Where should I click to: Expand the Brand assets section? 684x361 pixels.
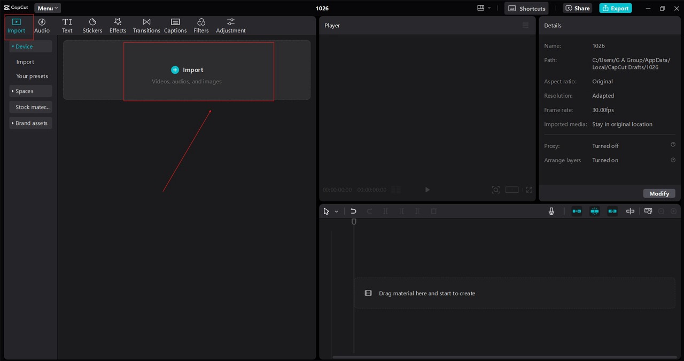(x=30, y=123)
